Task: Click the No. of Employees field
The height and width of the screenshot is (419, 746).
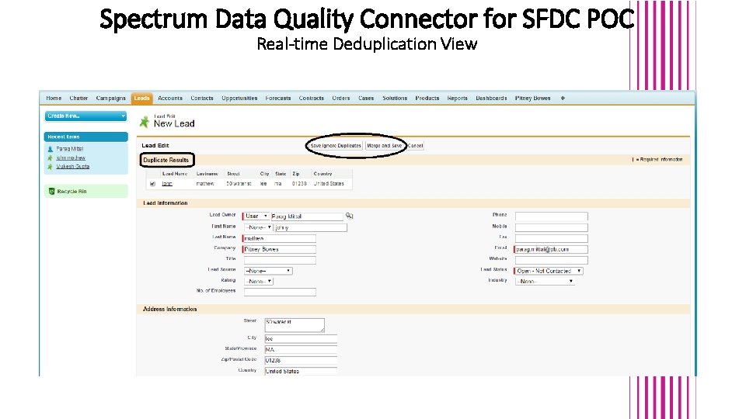Action: 280,292
